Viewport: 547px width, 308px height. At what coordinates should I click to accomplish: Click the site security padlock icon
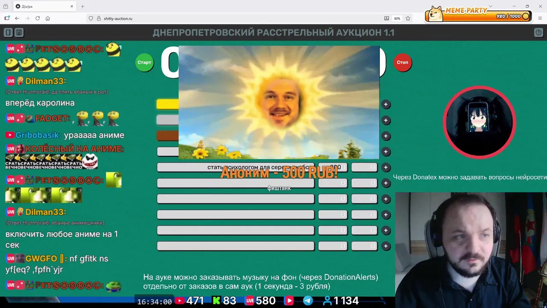[x=99, y=18]
